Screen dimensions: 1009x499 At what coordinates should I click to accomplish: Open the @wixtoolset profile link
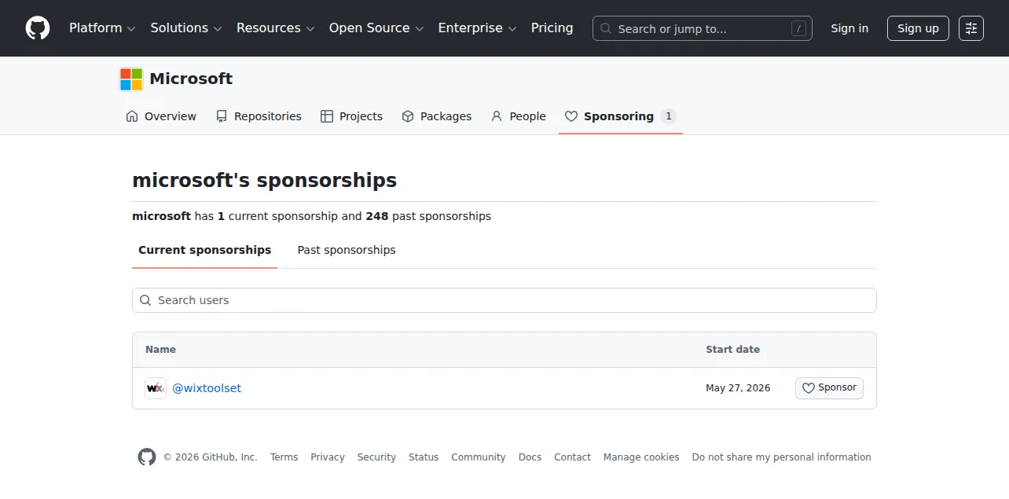pyautogui.click(x=207, y=388)
